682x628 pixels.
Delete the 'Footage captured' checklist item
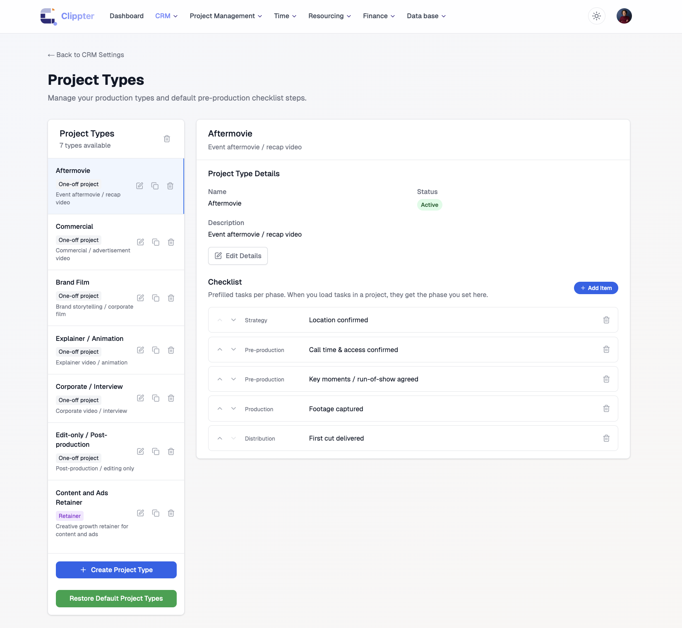(x=606, y=409)
